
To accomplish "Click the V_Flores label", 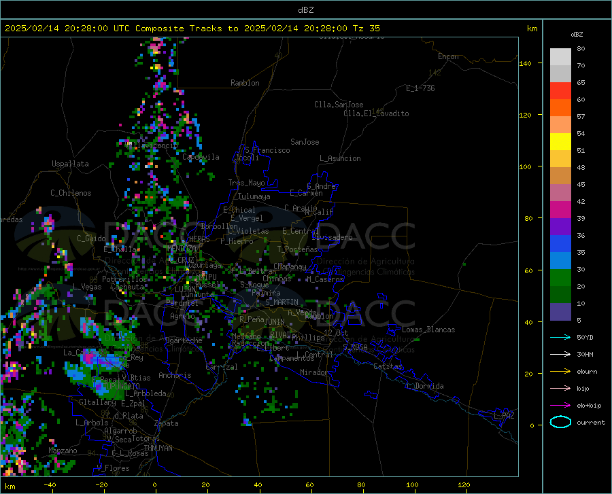I will (113, 468).
